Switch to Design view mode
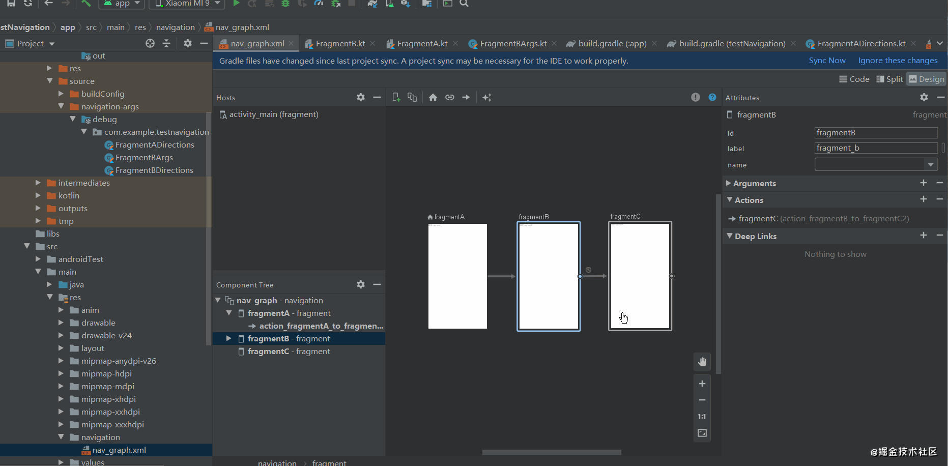948x466 pixels. [x=927, y=79]
